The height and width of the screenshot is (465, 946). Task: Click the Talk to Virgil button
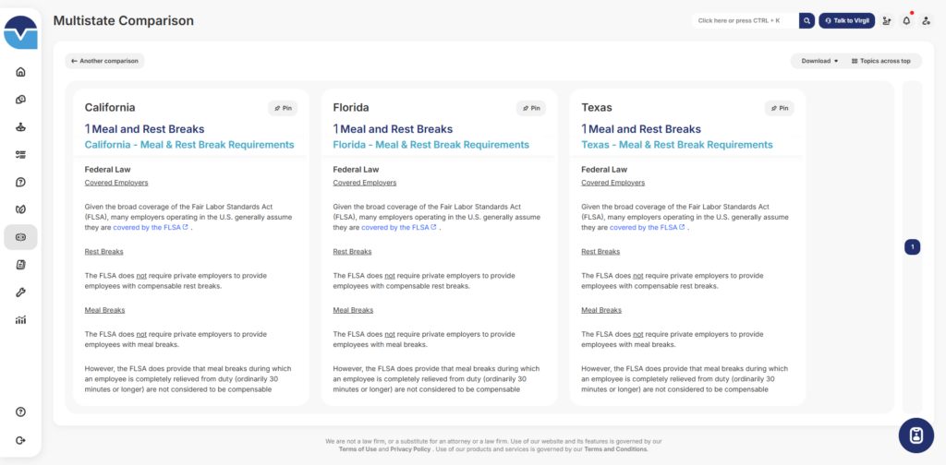pos(846,20)
